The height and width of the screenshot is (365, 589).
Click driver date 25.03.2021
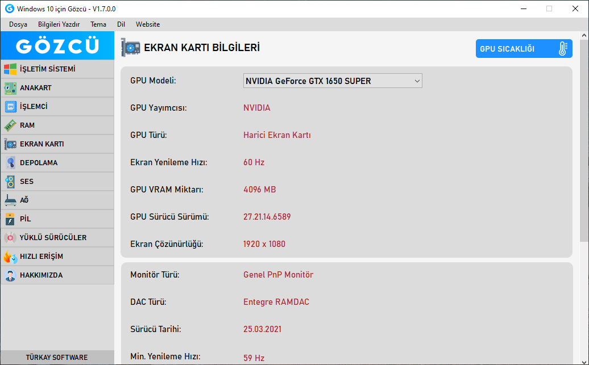click(263, 329)
